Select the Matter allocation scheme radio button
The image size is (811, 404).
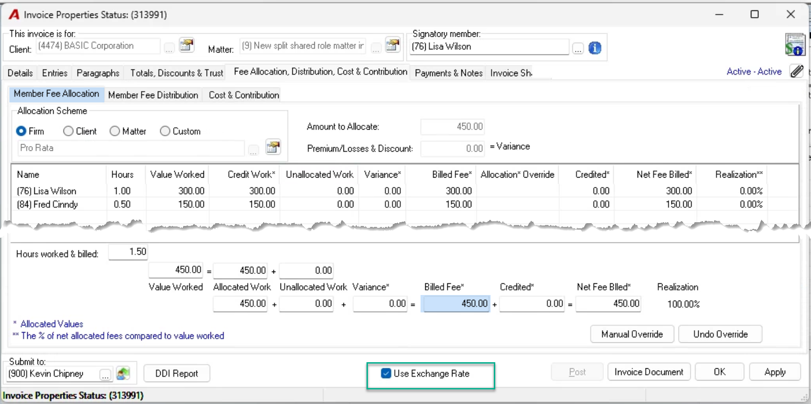[x=115, y=131]
